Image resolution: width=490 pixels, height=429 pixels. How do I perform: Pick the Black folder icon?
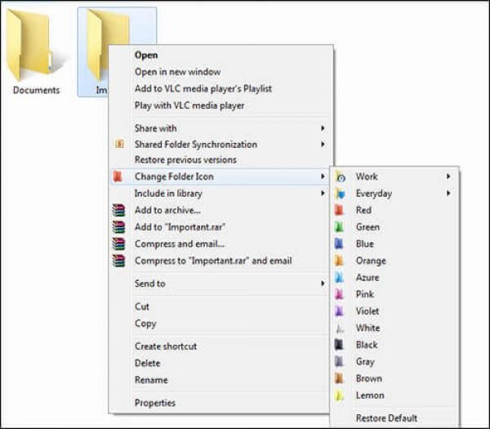point(367,345)
